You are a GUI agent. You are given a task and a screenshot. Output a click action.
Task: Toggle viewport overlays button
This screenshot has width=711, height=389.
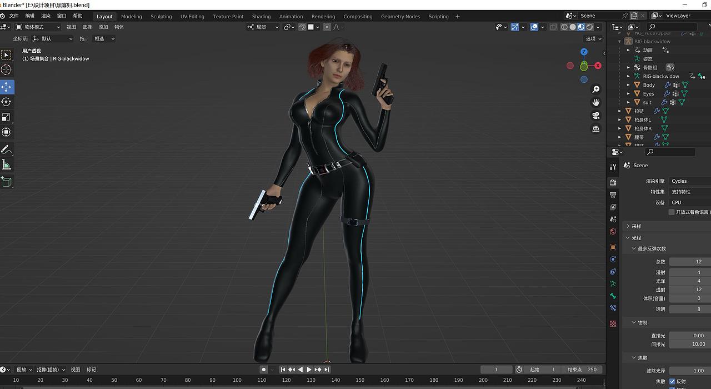pos(534,27)
